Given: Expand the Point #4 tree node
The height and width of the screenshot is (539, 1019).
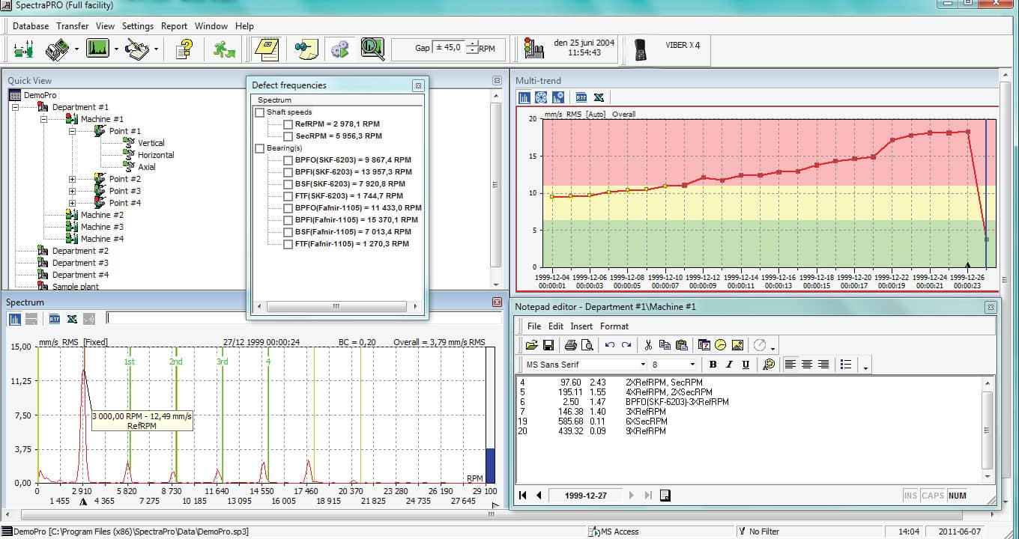Looking at the screenshot, I should pyautogui.click(x=72, y=203).
